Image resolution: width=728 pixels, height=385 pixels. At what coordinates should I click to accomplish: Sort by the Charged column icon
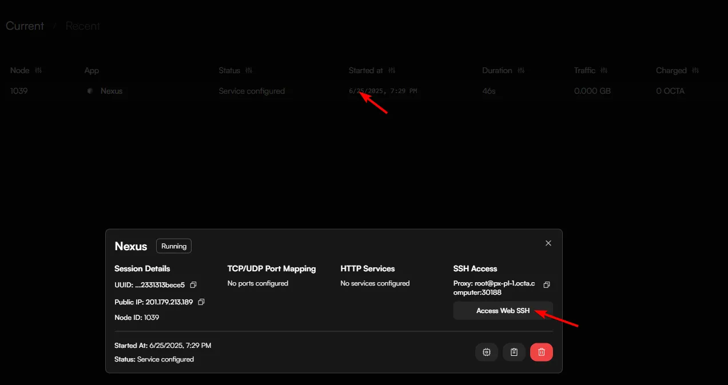click(x=695, y=70)
